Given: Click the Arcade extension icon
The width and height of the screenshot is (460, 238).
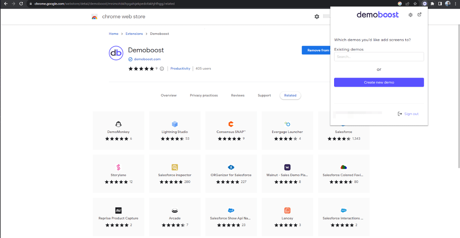Looking at the screenshot, I should click(x=175, y=210).
